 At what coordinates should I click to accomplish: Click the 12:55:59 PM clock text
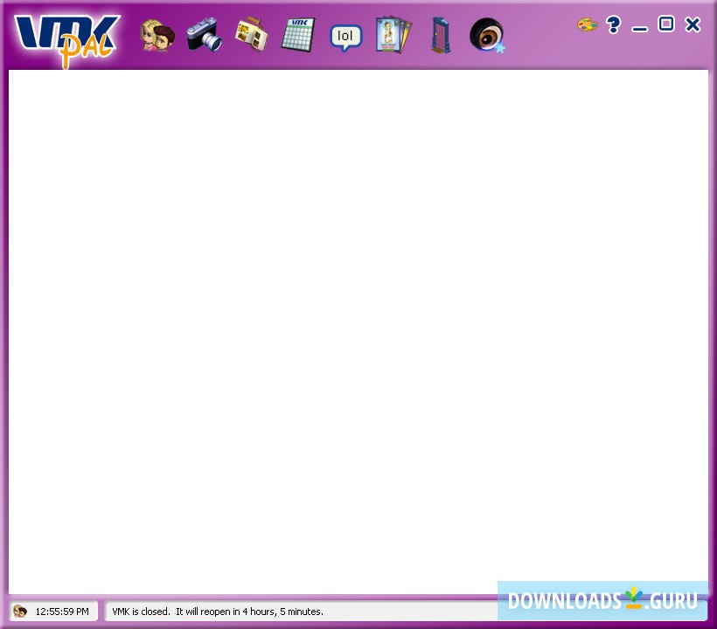click(x=62, y=612)
